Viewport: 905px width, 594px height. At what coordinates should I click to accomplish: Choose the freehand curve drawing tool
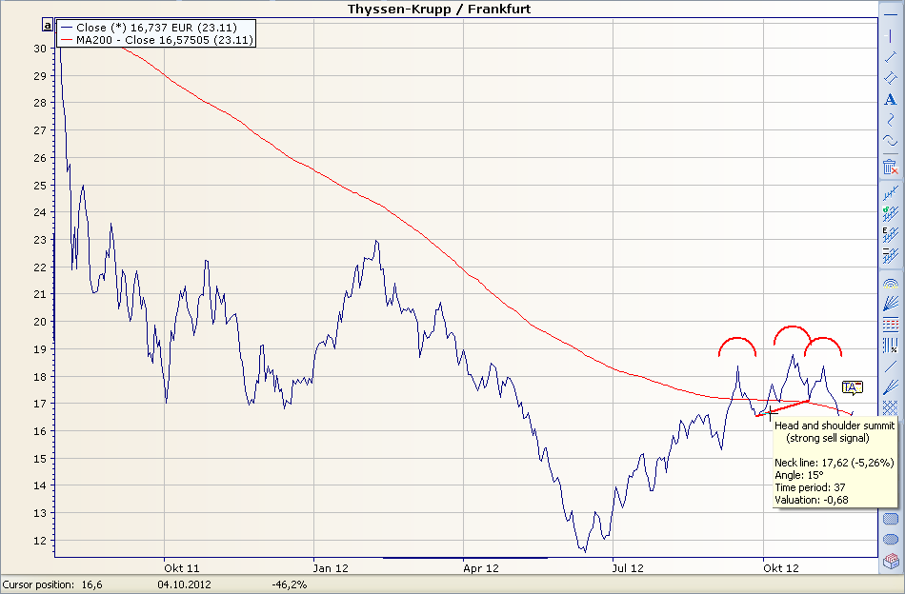890,120
